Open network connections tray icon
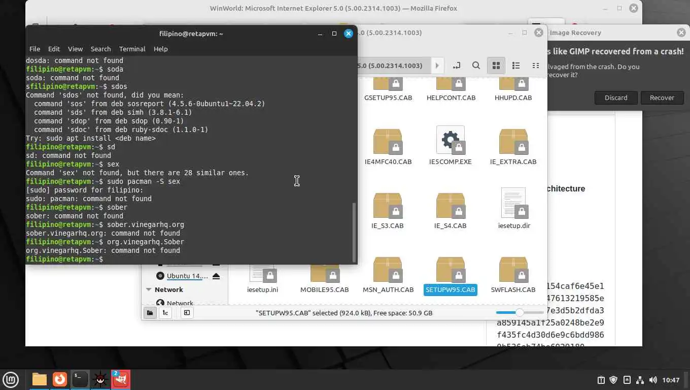Screen dimensions: 690x390 tap(640, 380)
